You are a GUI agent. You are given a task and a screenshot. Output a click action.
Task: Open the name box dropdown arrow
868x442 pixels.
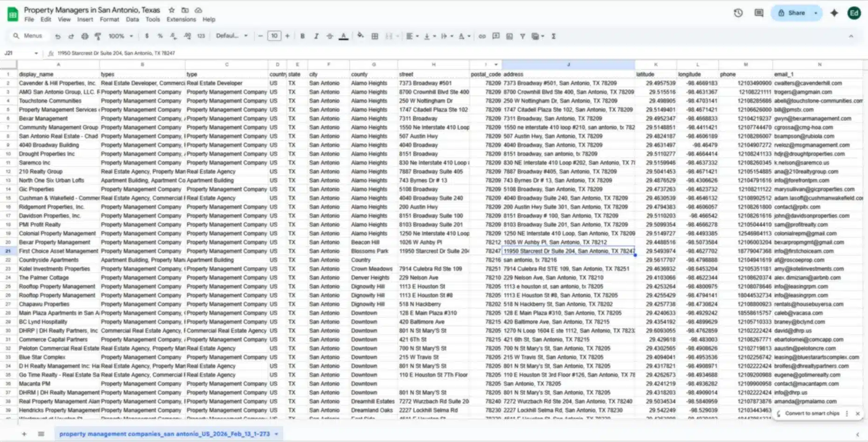[x=36, y=54]
